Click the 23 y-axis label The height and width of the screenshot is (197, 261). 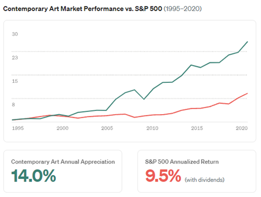[x=15, y=57]
